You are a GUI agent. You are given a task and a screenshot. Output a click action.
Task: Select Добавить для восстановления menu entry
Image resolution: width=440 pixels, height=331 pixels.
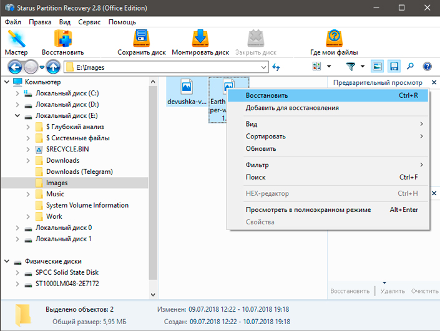click(x=292, y=108)
